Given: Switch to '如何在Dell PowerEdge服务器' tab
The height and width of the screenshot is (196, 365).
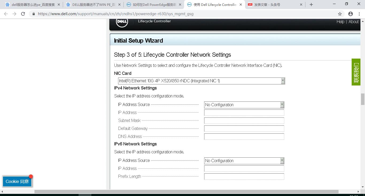Looking at the screenshot, I should click(152, 5).
